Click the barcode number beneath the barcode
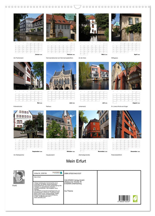The height and width of the screenshot is (216, 155). 123,201
